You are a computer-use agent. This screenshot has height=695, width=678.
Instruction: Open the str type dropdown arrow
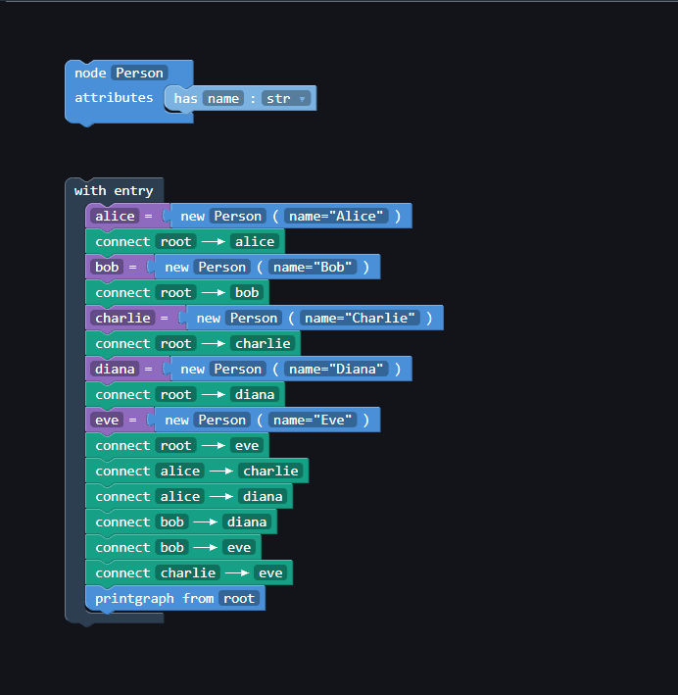point(302,99)
